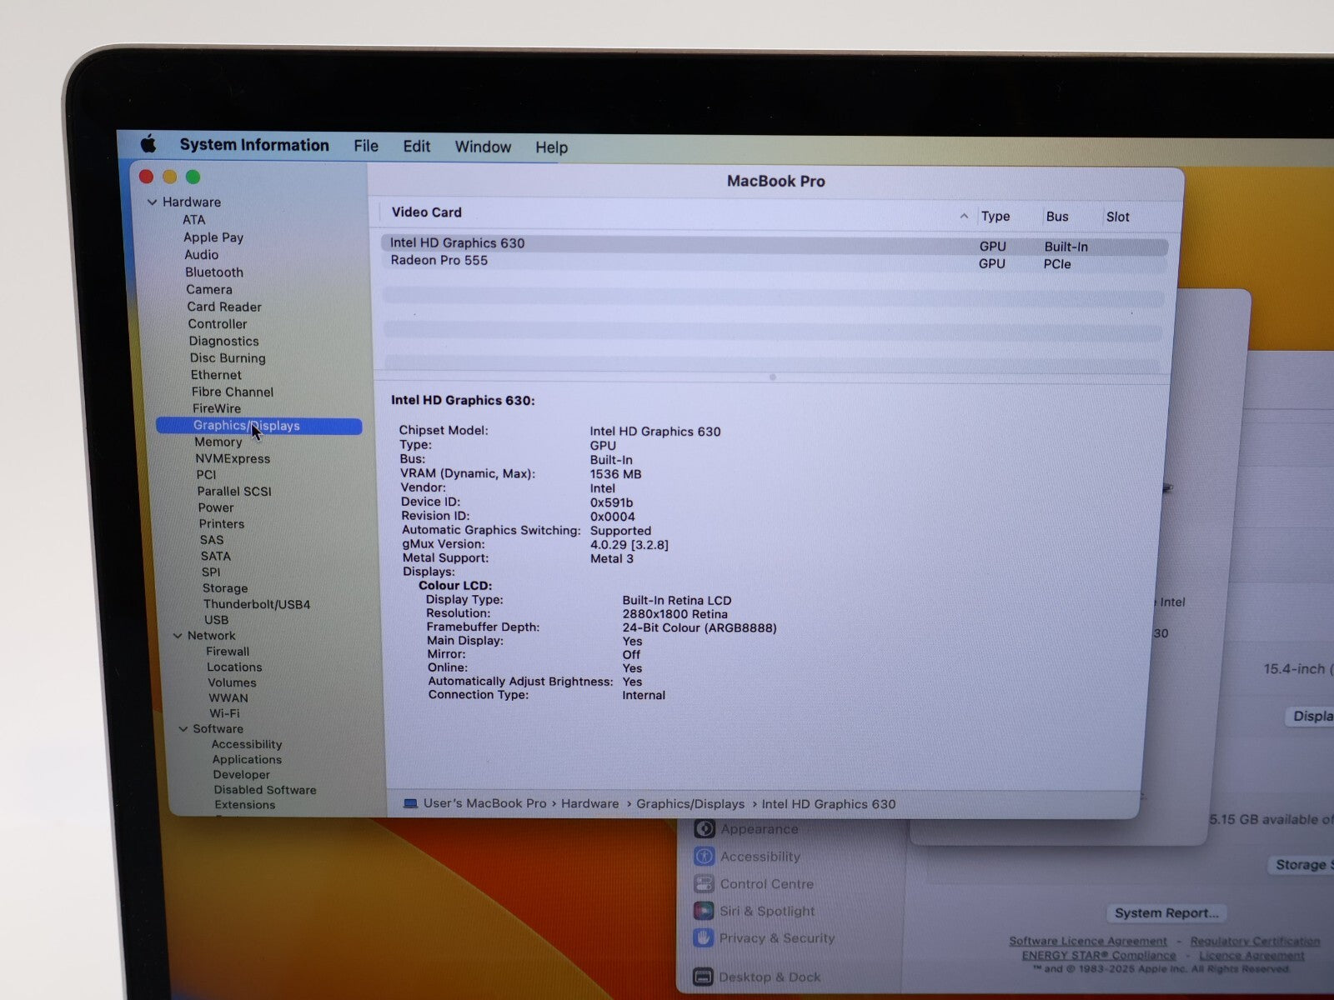Select NVMExpress in the sidebar
Image resolution: width=1334 pixels, height=1000 pixels.
[233, 458]
